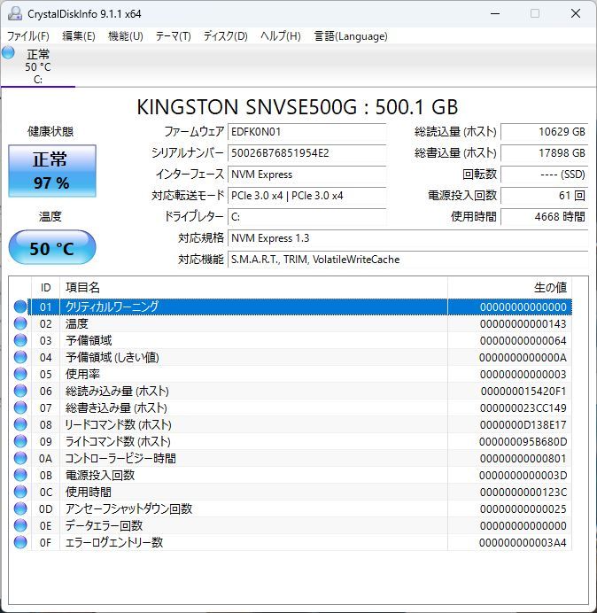Select the アンセーフシャットダウン回数 row name

pos(128,508)
